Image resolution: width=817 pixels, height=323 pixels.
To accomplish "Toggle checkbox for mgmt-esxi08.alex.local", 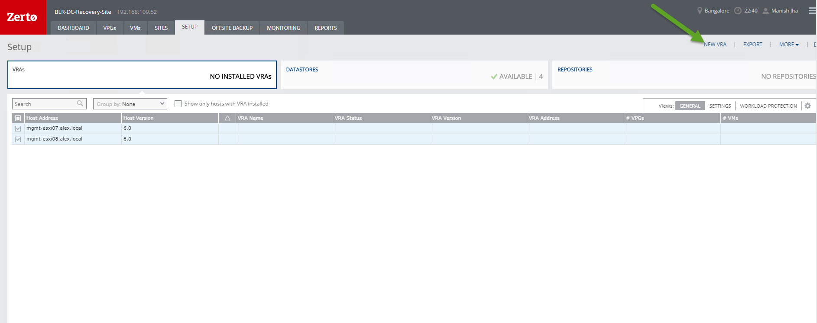I will [18, 139].
